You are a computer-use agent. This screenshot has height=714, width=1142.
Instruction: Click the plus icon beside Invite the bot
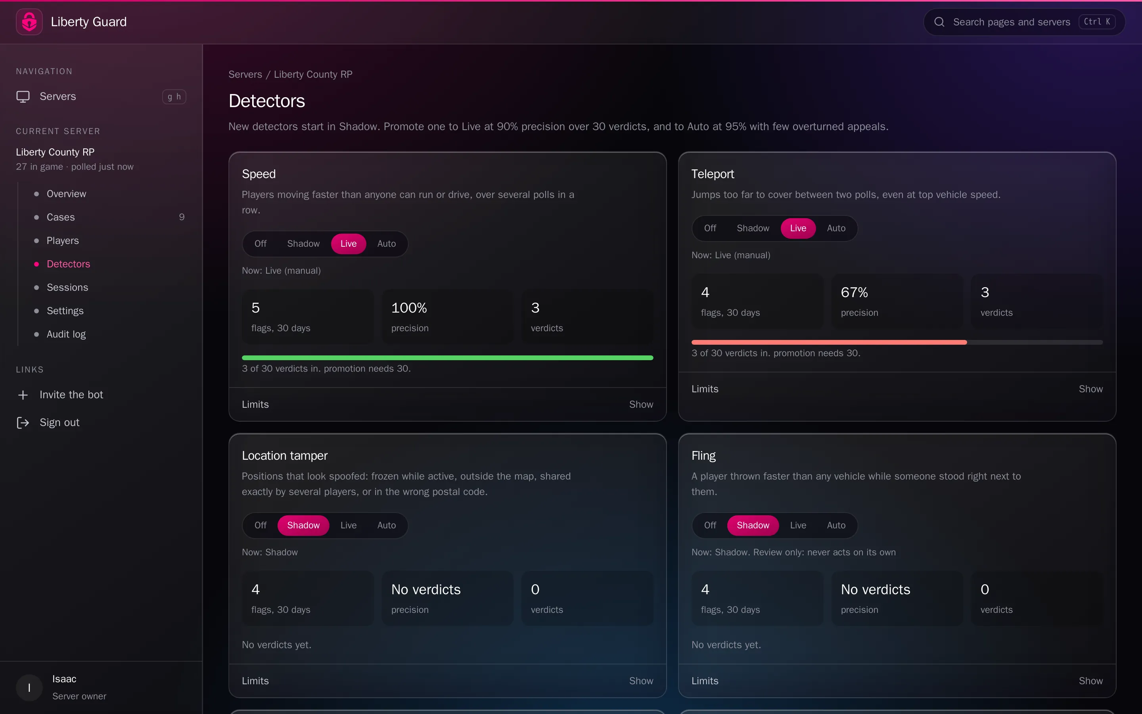23,395
